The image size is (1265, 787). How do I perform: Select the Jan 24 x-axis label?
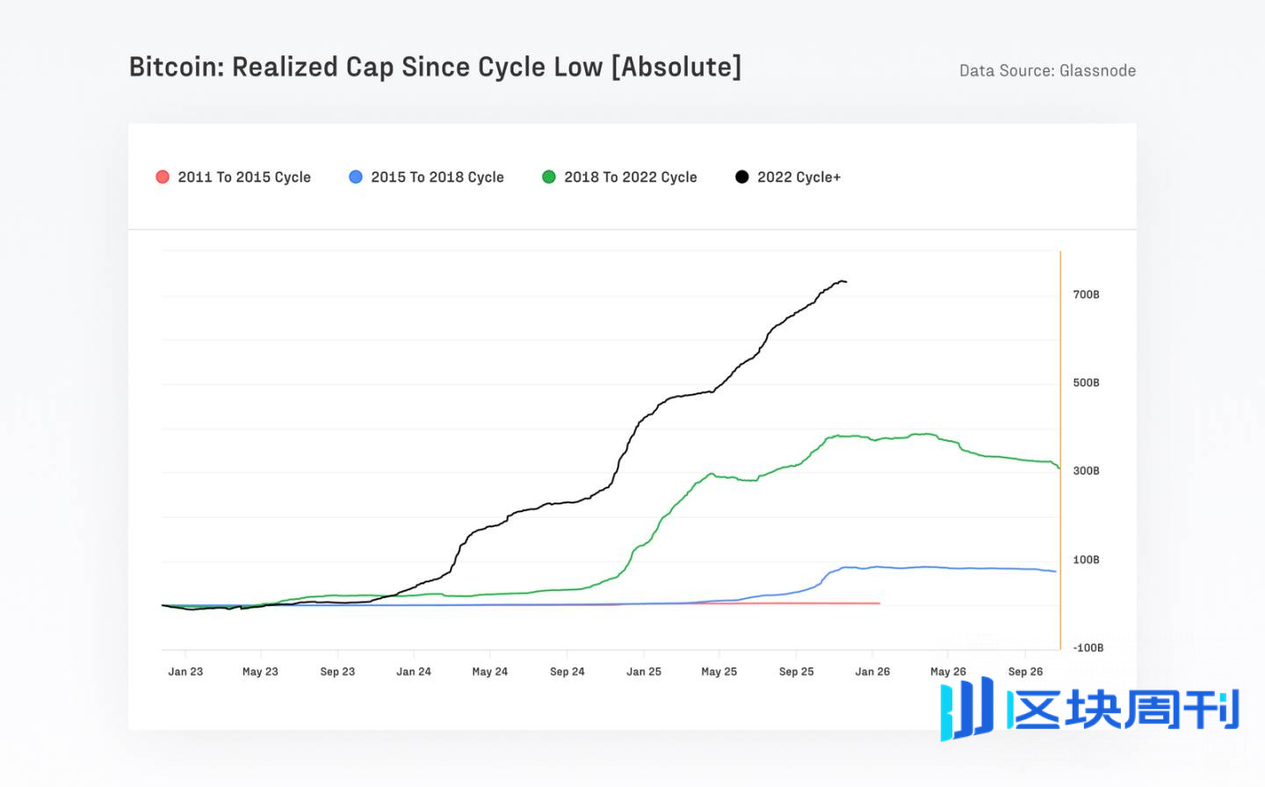(x=414, y=672)
